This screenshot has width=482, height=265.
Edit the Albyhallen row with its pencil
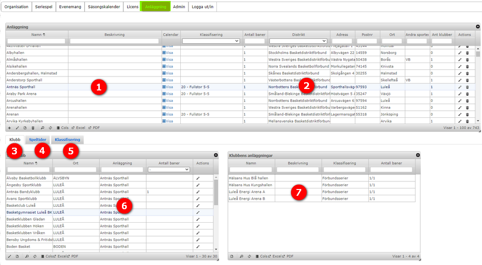click(460, 53)
